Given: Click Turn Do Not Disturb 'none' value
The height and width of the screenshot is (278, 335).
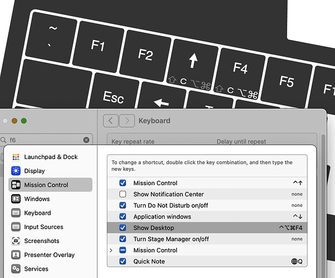Looking at the screenshot, I should pos(297,205).
